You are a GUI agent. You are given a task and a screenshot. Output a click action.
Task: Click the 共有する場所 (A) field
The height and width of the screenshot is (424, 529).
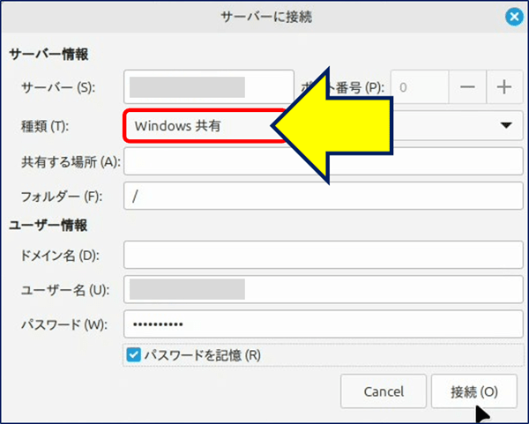(x=324, y=161)
